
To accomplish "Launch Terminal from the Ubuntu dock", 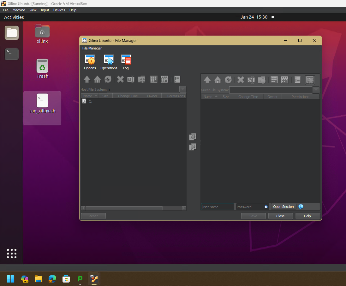I will pyautogui.click(x=12, y=54).
